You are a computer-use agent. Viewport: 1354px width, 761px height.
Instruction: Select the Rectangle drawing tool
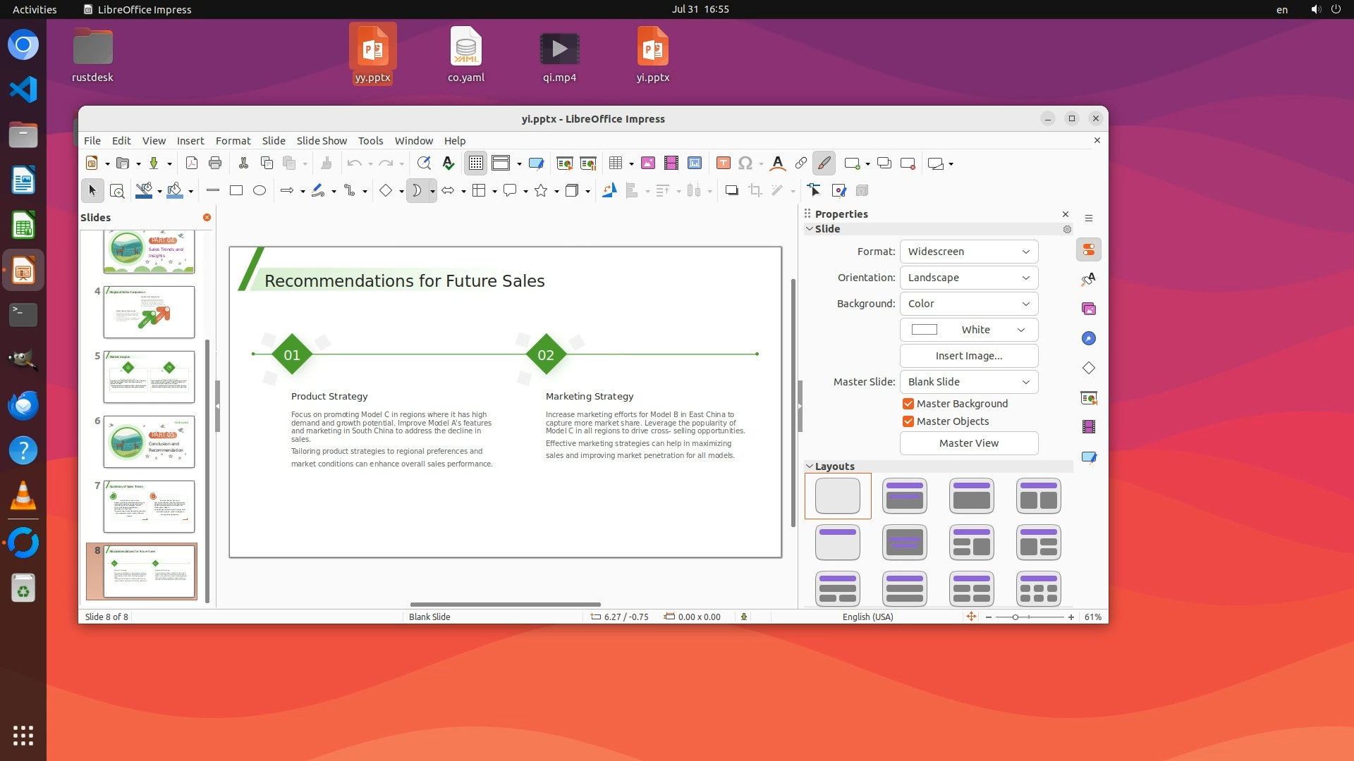[236, 190]
